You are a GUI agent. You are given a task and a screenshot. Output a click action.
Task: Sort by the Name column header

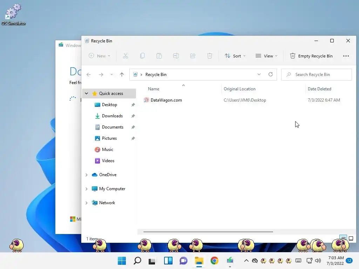(x=154, y=89)
